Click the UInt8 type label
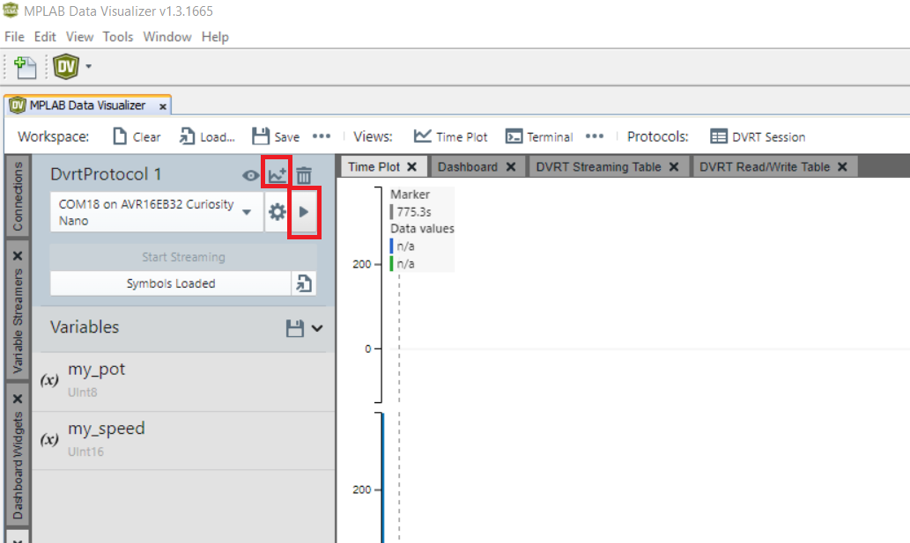 pyautogui.click(x=83, y=393)
